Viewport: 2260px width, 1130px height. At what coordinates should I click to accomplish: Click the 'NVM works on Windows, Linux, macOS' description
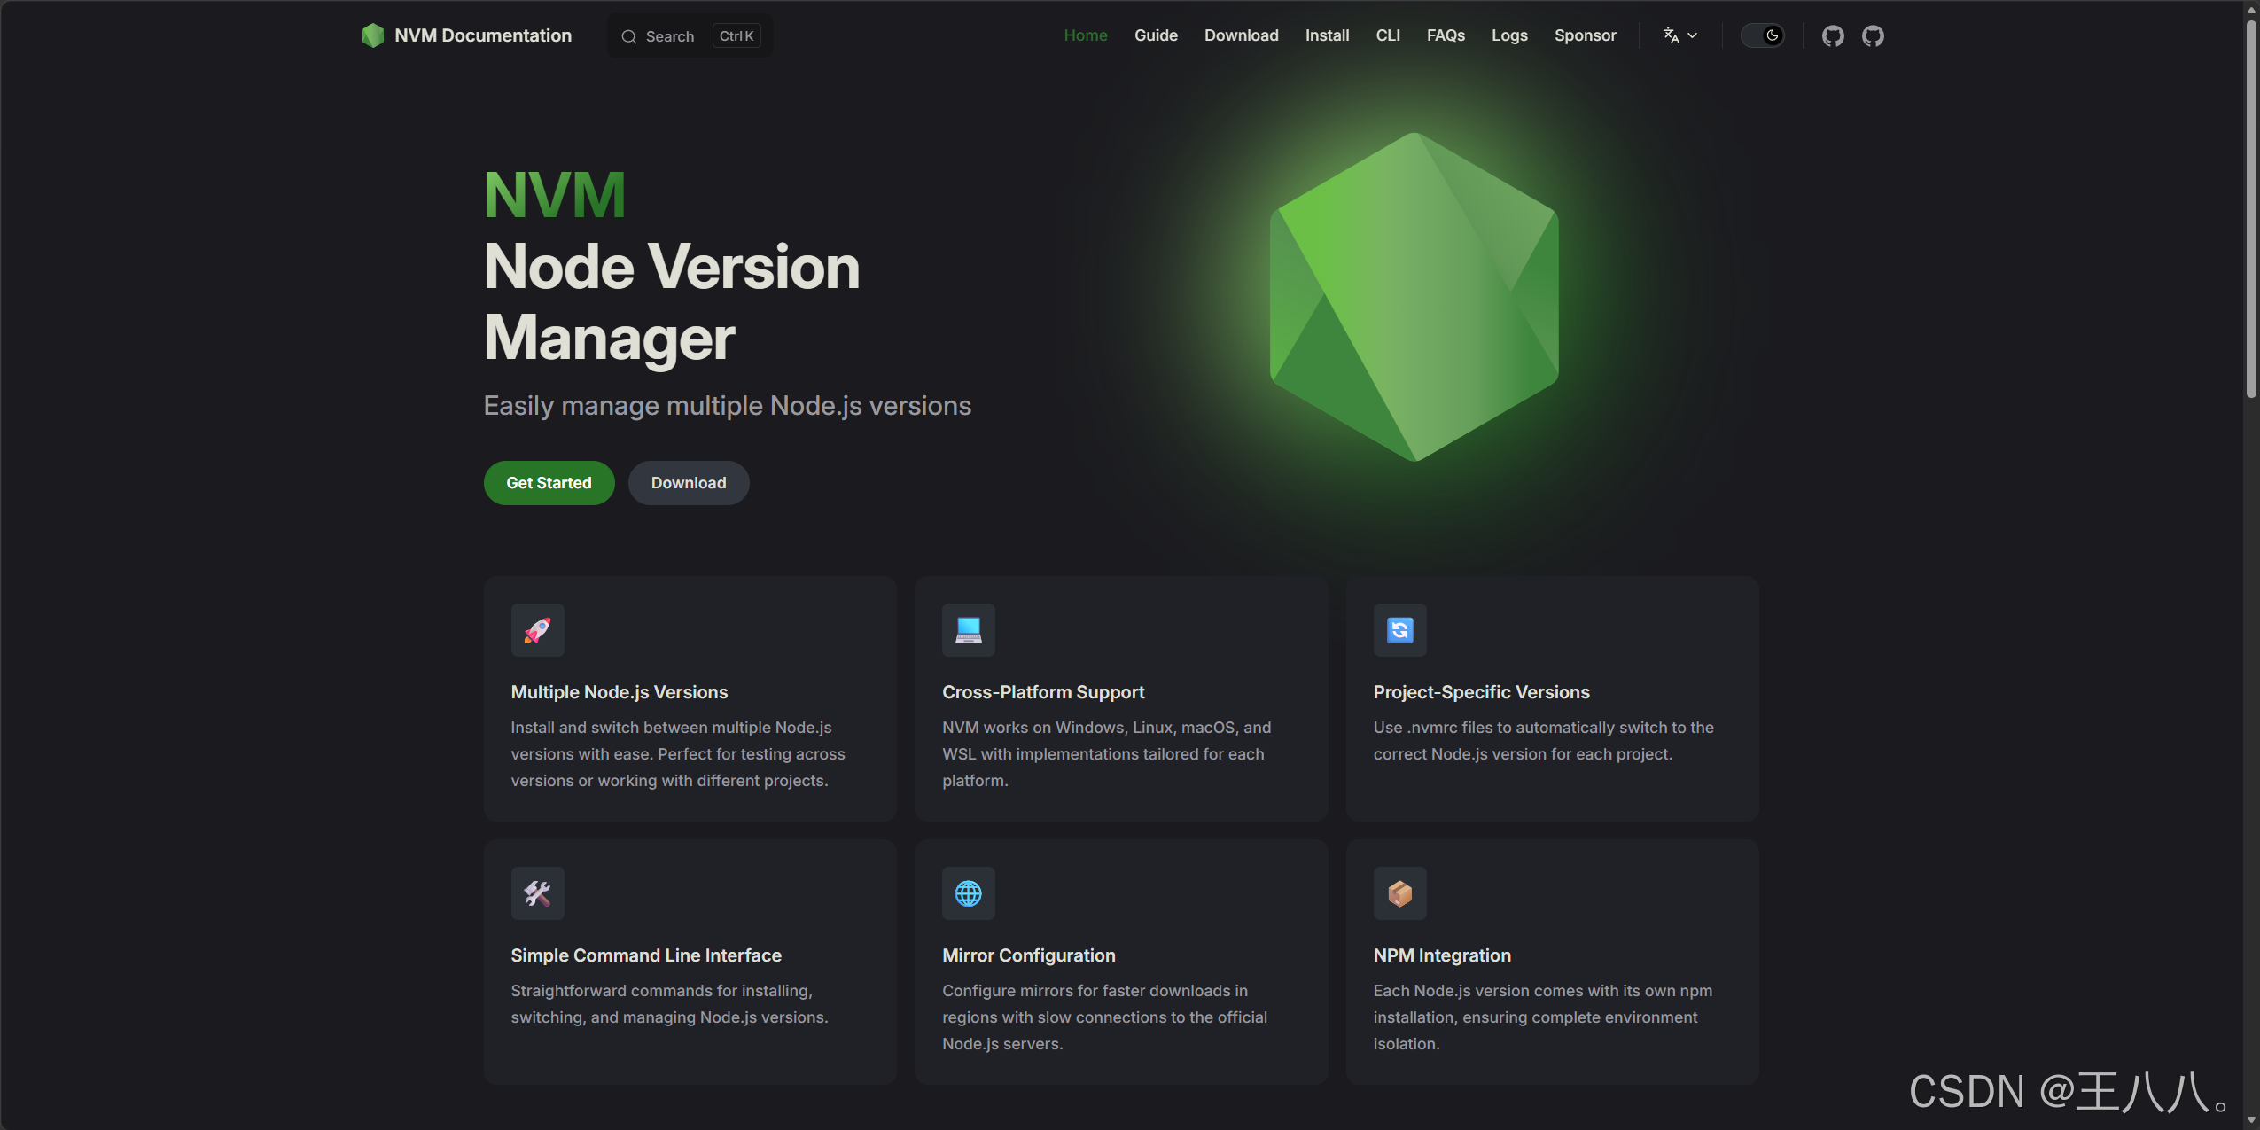pyautogui.click(x=1107, y=754)
